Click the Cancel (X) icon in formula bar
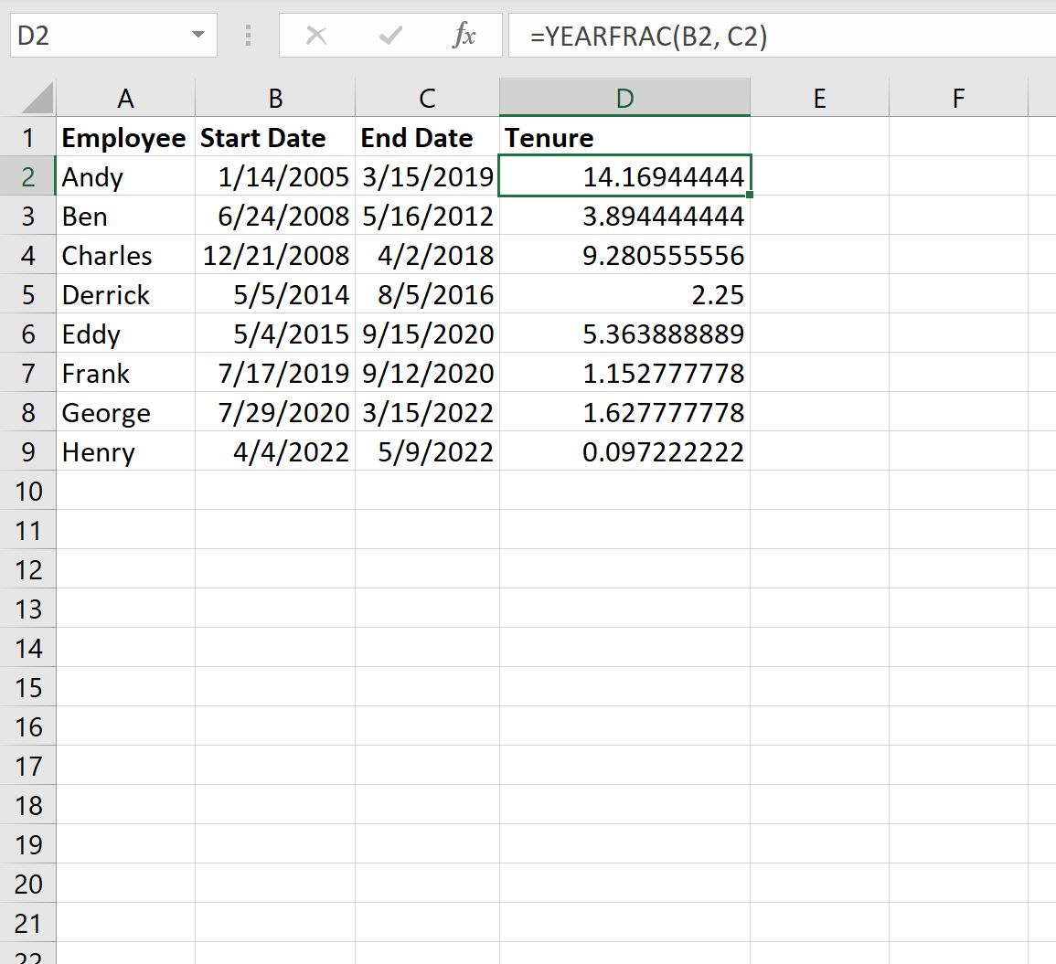 point(316,36)
